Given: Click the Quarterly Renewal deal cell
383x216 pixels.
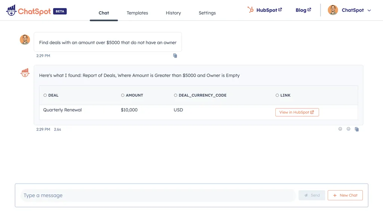Looking at the screenshot, I should (x=62, y=110).
